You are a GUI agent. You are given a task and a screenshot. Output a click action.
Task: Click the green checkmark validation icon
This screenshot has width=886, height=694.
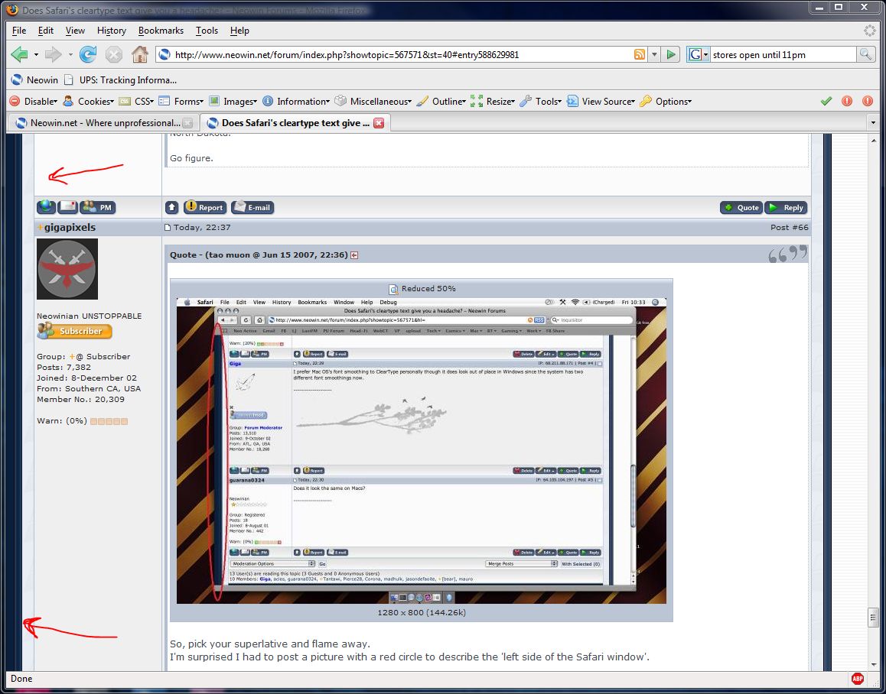pos(826,101)
